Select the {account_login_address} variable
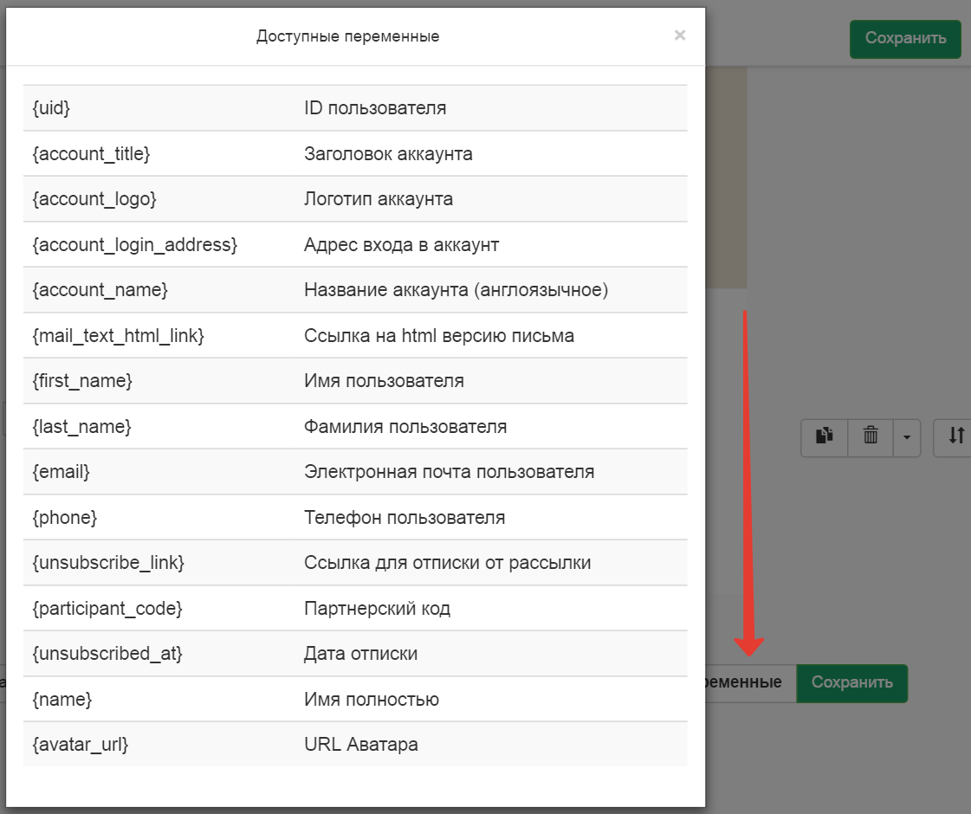 pyautogui.click(x=135, y=245)
